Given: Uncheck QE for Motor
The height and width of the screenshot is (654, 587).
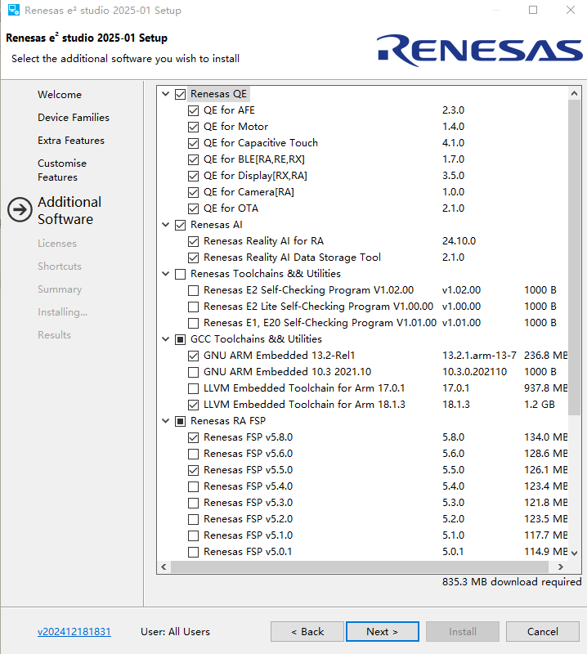Looking at the screenshot, I should [193, 127].
